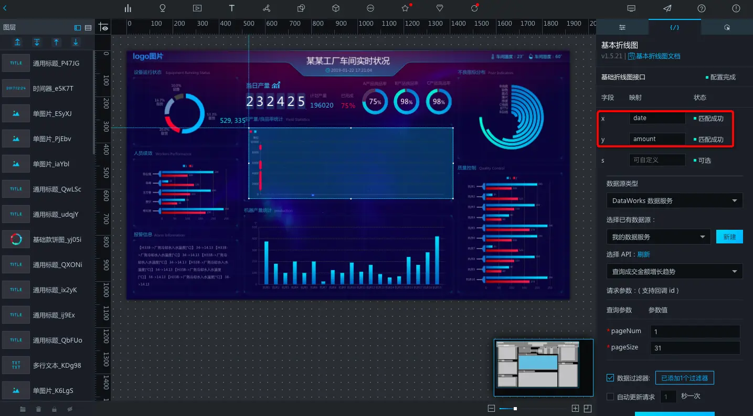Toggle ruler guide visibility eye icon
The height and width of the screenshot is (416, 753).
coord(103,28)
